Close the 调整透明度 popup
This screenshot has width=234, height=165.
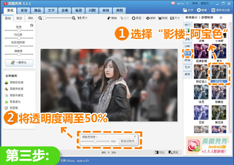pyautogui.click(x=135, y=136)
